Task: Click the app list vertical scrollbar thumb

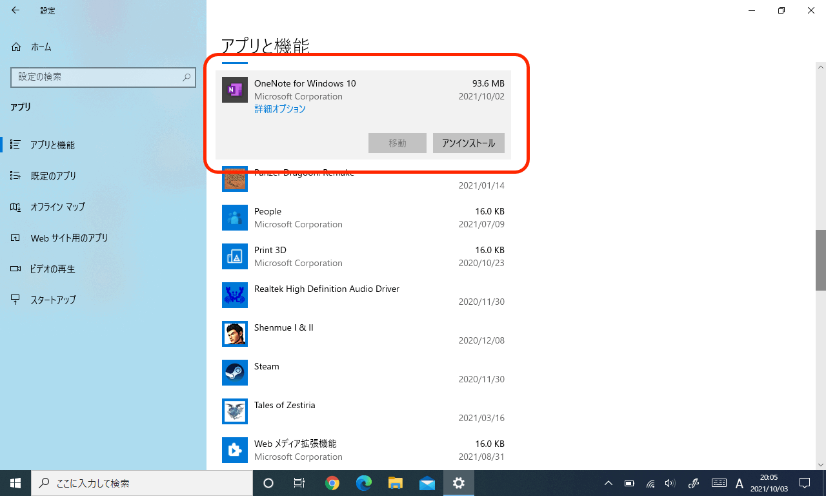Action: tap(821, 260)
